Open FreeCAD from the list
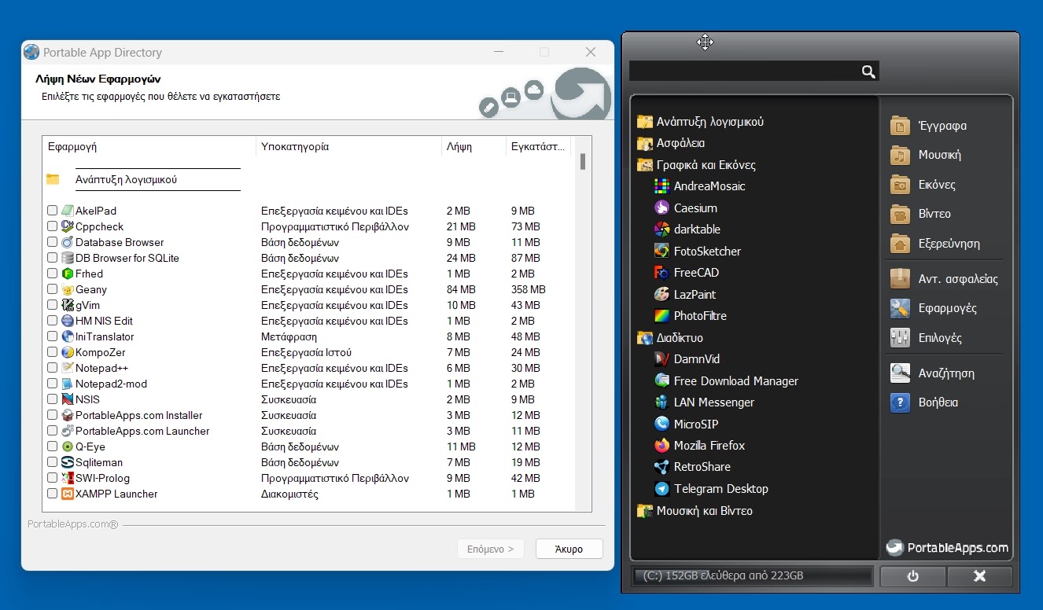Viewport: 1043px width, 610px height. [x=686, y=273]
